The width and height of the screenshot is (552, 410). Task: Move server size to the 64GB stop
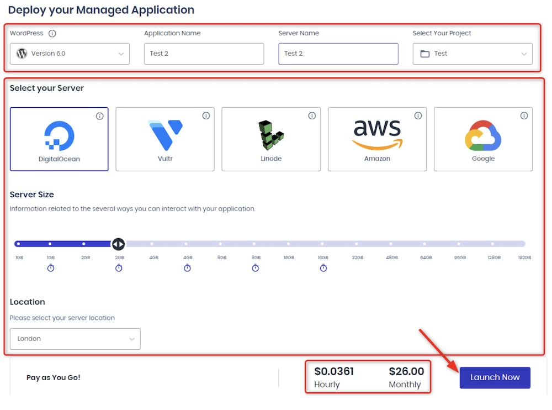pyautogui.click(x=424, y=244)
